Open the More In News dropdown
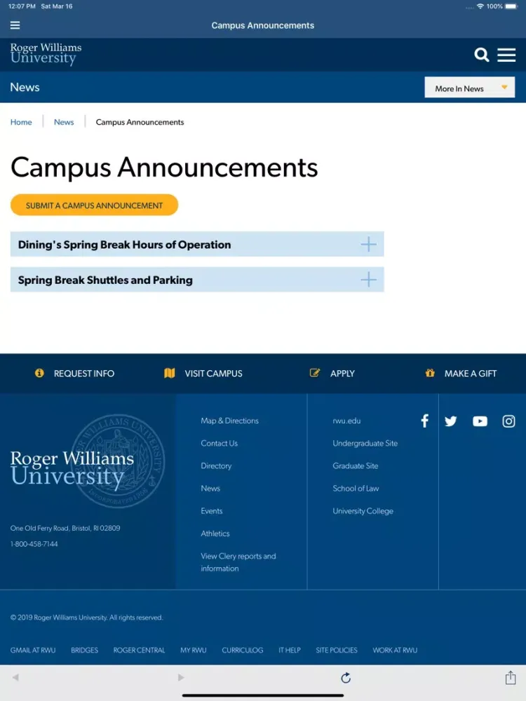Image resolution: width=526 pixels, height=701 pixels. 470,87
